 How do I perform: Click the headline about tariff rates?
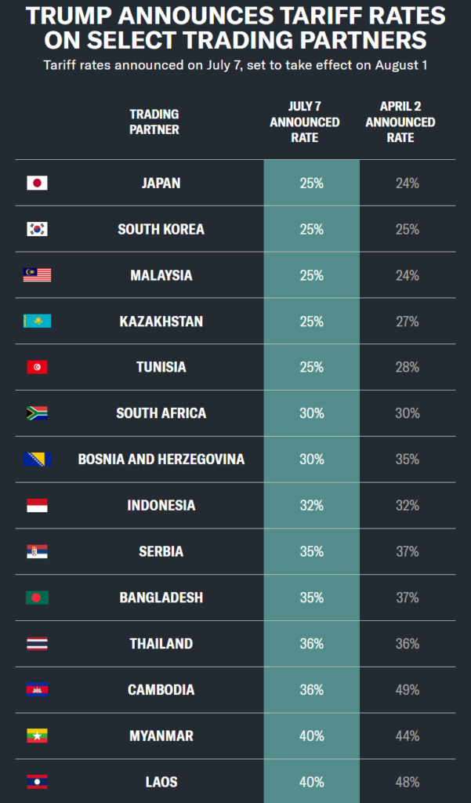coord(235,28)
